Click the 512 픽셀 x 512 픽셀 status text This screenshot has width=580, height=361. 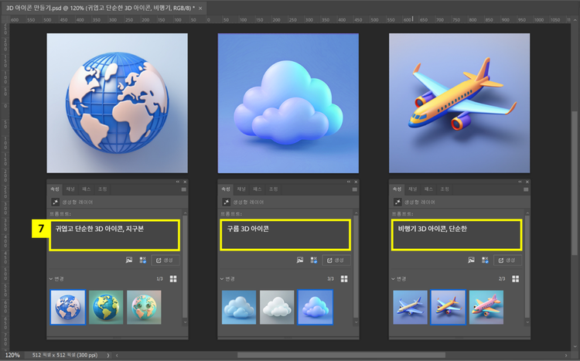point(65,355)
